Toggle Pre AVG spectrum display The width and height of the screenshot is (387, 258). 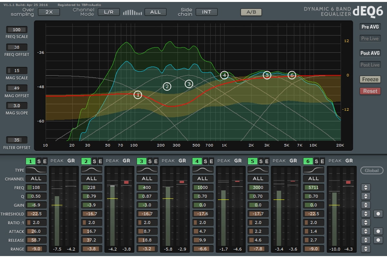(370, 27)
